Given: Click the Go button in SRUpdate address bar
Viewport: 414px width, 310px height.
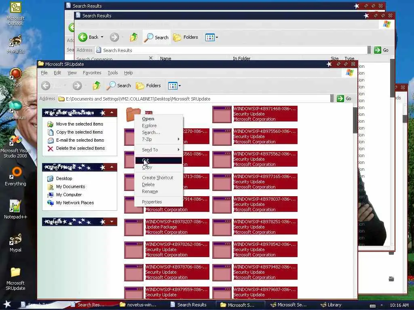Looking at the screenshot, I should [344, 98].
